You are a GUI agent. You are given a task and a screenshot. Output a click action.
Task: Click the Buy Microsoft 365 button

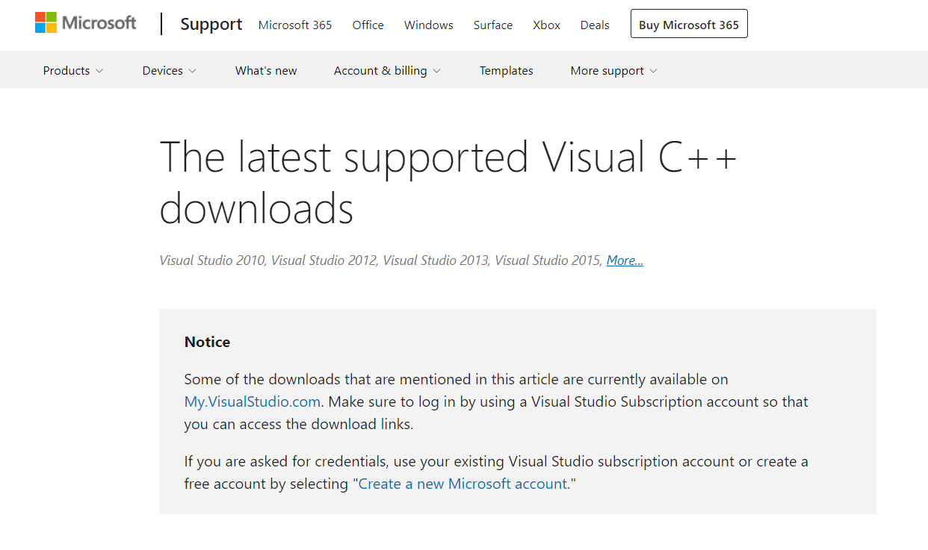[689, 24]
